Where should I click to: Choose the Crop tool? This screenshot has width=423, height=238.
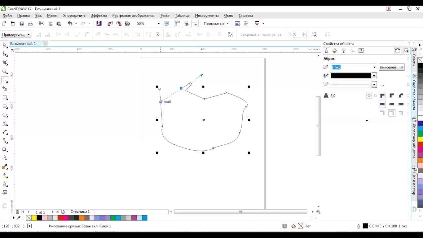pos(5,62)
